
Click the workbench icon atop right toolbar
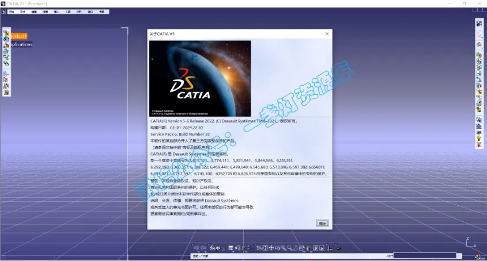coord(479,24)
